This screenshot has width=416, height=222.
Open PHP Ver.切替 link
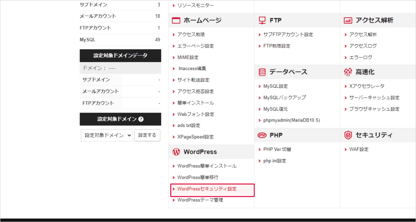277,150
